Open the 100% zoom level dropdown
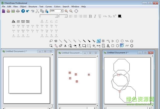This screenshot has height=109, width=160. (62, 11)
